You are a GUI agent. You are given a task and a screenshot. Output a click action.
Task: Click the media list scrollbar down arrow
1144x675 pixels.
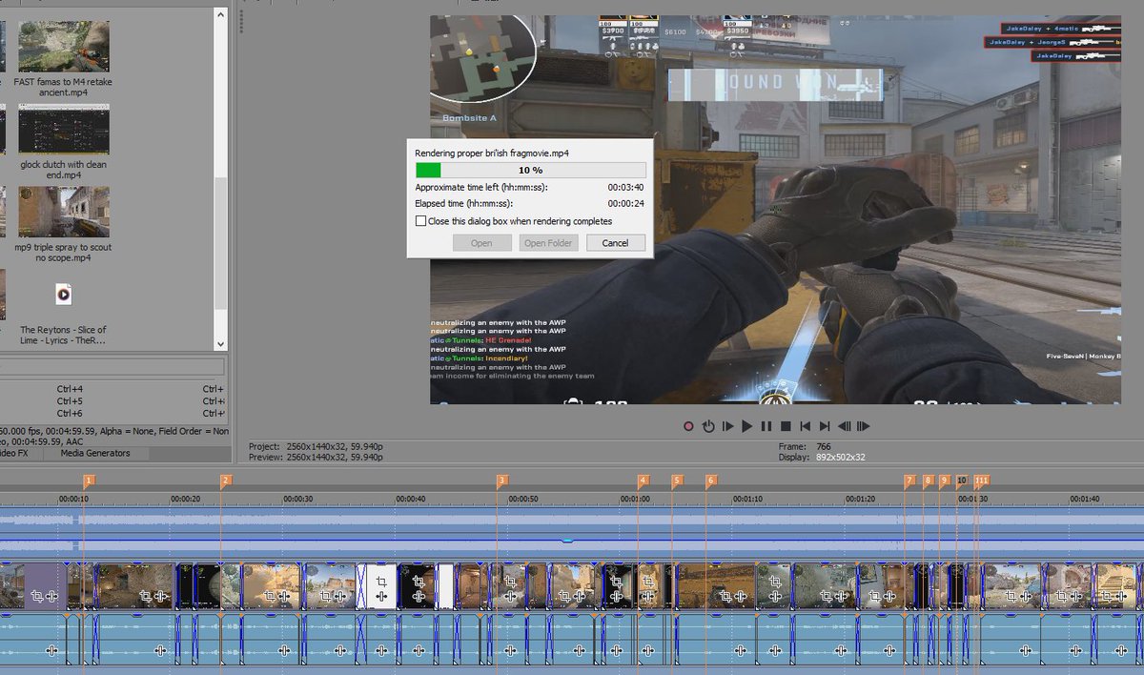click(221, 344)
